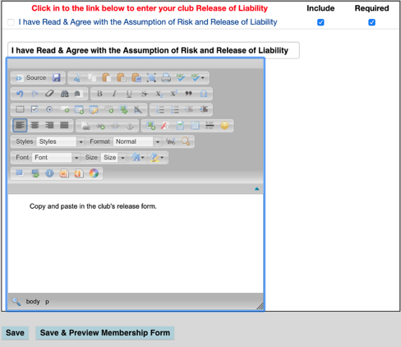
Task: Open the Size dropdown
Action: [113, 158]
